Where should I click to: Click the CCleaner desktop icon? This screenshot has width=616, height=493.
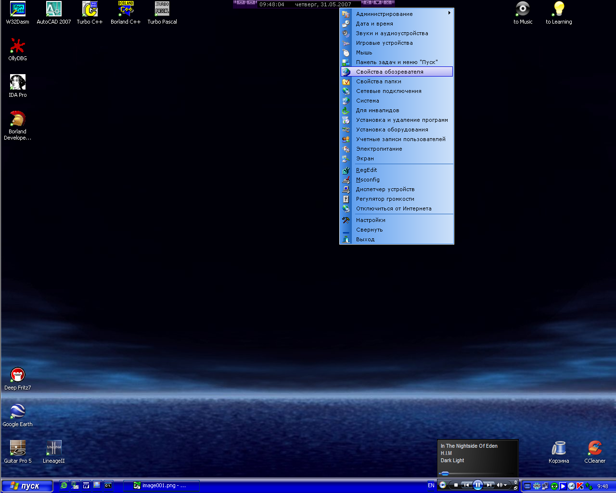click(595, 449)
